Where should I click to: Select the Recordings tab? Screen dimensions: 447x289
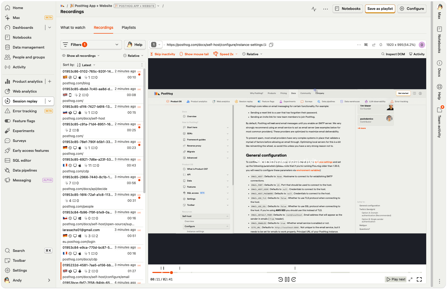point(104,27)
